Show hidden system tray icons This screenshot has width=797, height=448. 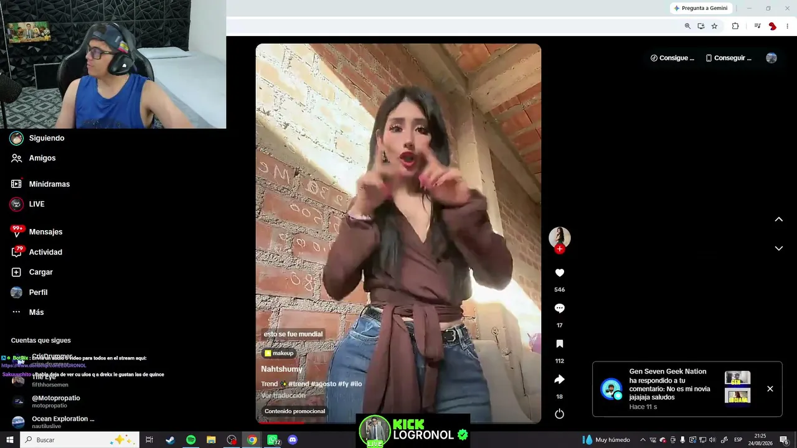click(x=643, y=440)
